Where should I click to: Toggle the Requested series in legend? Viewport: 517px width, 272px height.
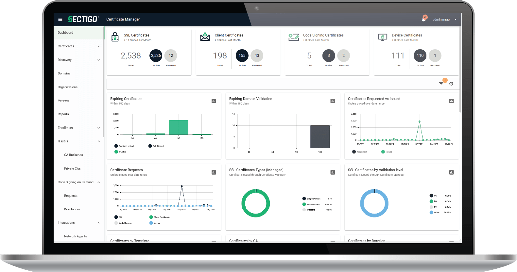[x=359, y=152]
